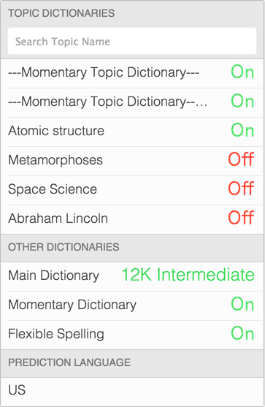Select the Metamorphoses topic name
Image resolution: width=265 pixels, height=407 pixels.
point(55,160)
